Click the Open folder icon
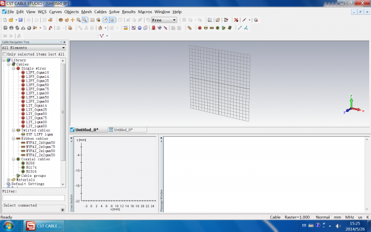Image resolution: width=371 pixels, height=232 pixels. coord(11,20)
